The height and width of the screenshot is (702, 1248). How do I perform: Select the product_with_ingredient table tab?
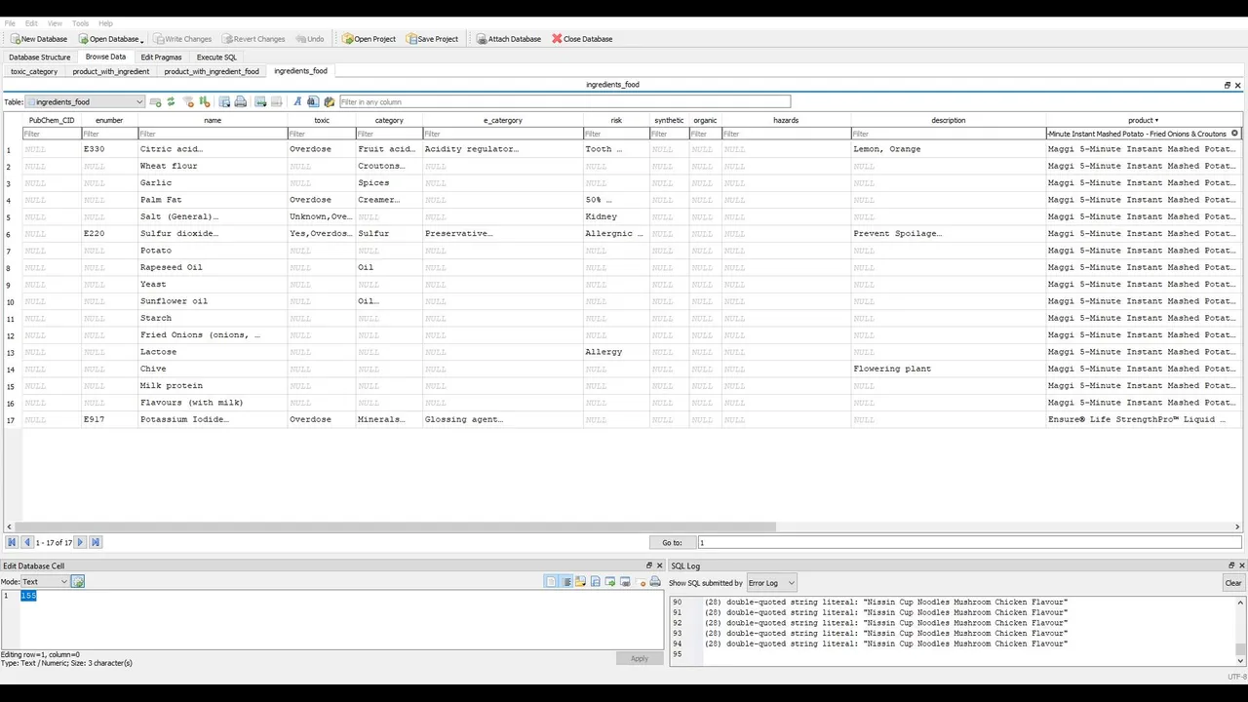[111, 71]
